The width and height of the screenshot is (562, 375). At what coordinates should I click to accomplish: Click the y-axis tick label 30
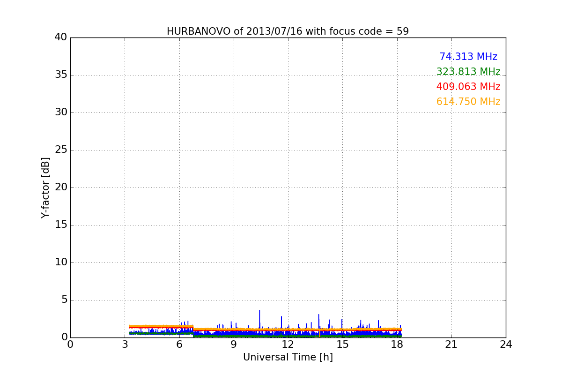[x=61, y=112]
